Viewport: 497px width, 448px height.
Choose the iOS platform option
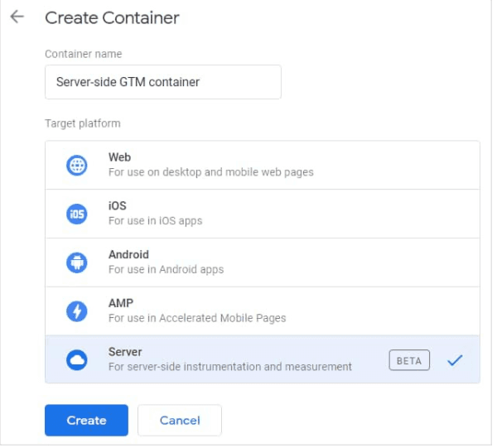(x=117, y=206)
